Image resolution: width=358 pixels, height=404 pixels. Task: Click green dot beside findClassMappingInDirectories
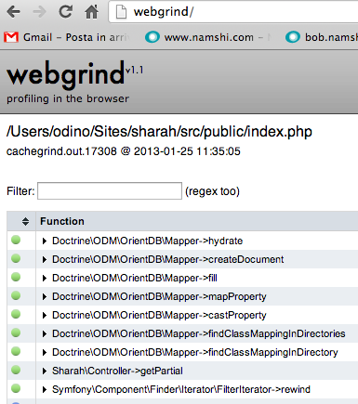16,332
